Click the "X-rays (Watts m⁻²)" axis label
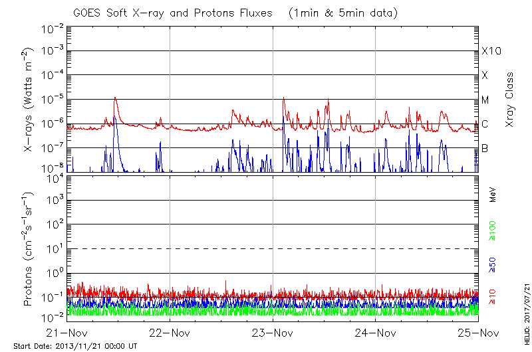Image resolution: width=532 pixels, height=352 pixels. click(x=29, y=100)
